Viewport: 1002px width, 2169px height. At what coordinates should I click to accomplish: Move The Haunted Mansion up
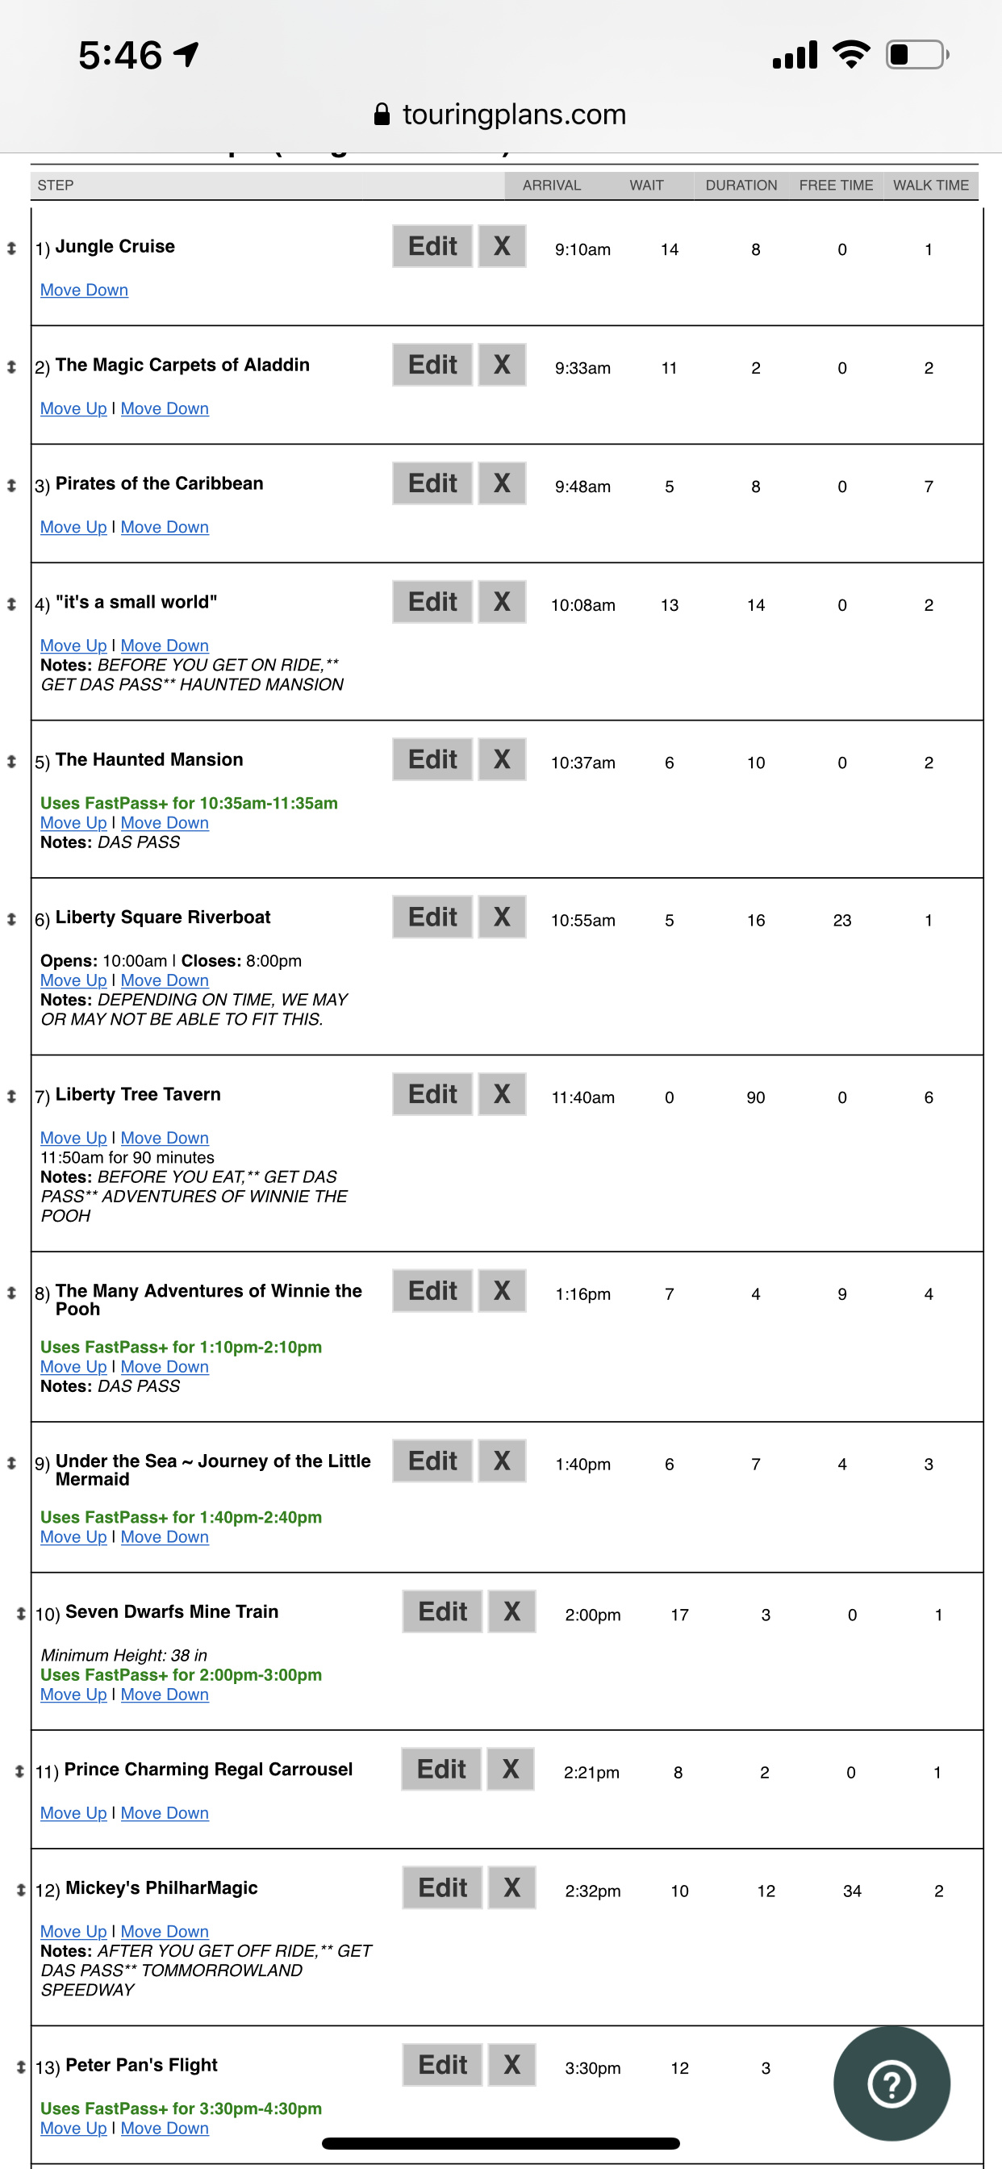pyautogui.click(x=73, y=822)
